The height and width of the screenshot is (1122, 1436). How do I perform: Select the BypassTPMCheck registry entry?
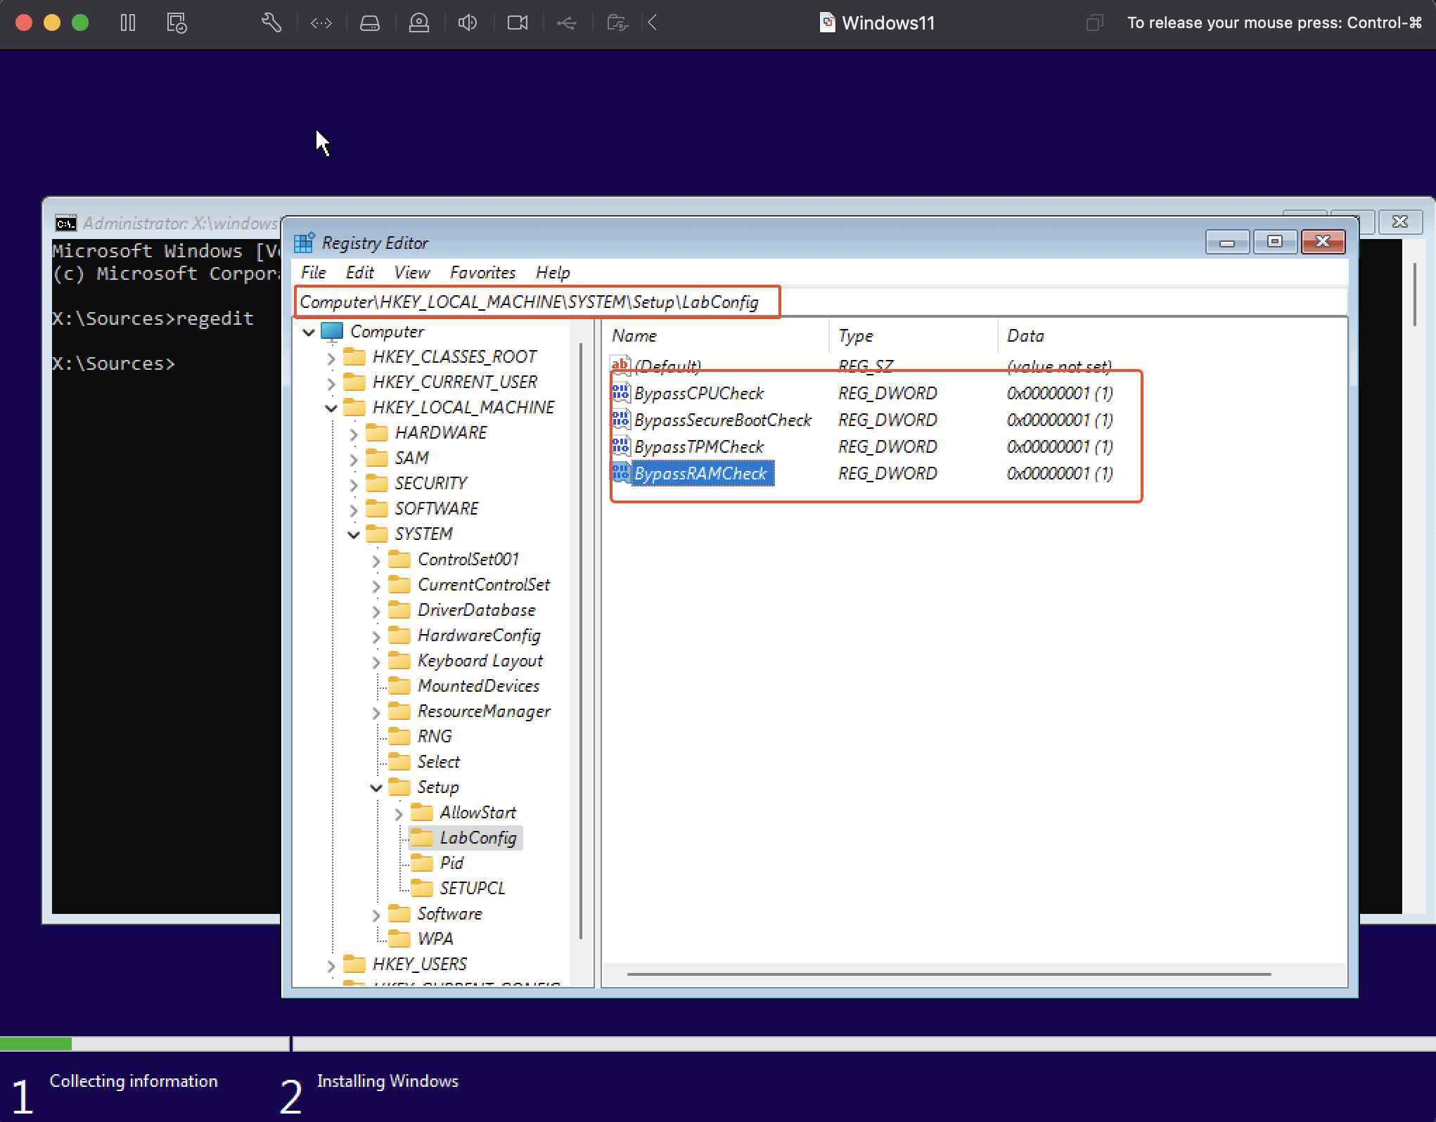(696, 446)
